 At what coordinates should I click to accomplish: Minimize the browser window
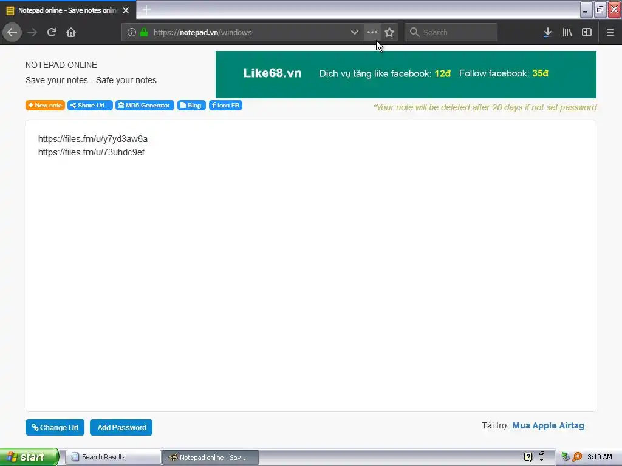(x=586, y=10)
